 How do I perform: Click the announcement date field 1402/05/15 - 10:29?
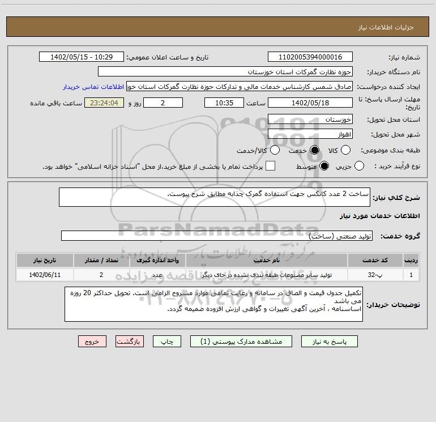point(82,57)
